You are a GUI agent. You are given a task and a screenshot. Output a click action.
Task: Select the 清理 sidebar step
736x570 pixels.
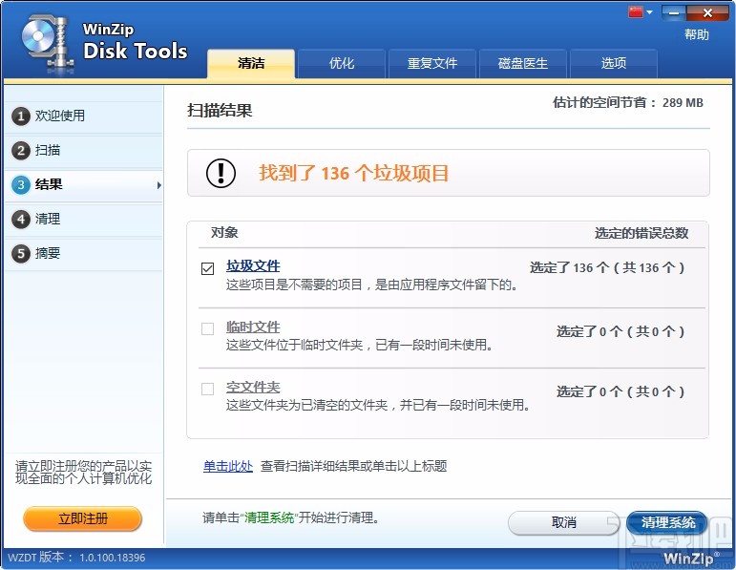(84, 220)
